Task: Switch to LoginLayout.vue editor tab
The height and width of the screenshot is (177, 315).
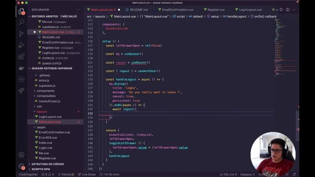Action: coord(249,10)
